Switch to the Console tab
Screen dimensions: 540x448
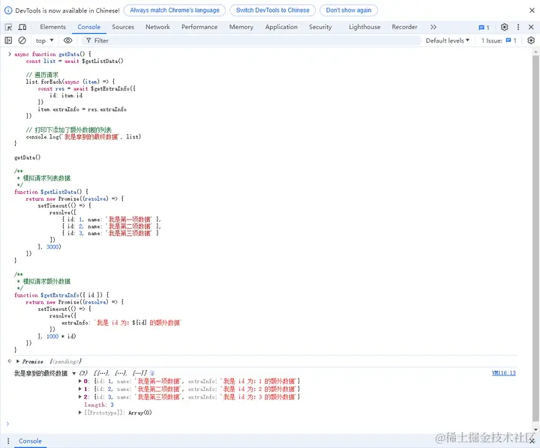[x=88, y=27]
